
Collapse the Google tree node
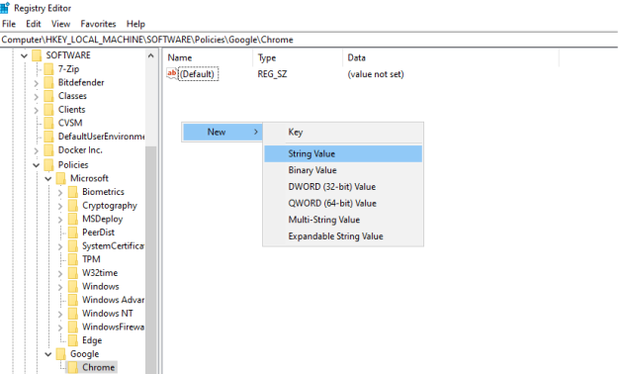(x=48, y=354)
